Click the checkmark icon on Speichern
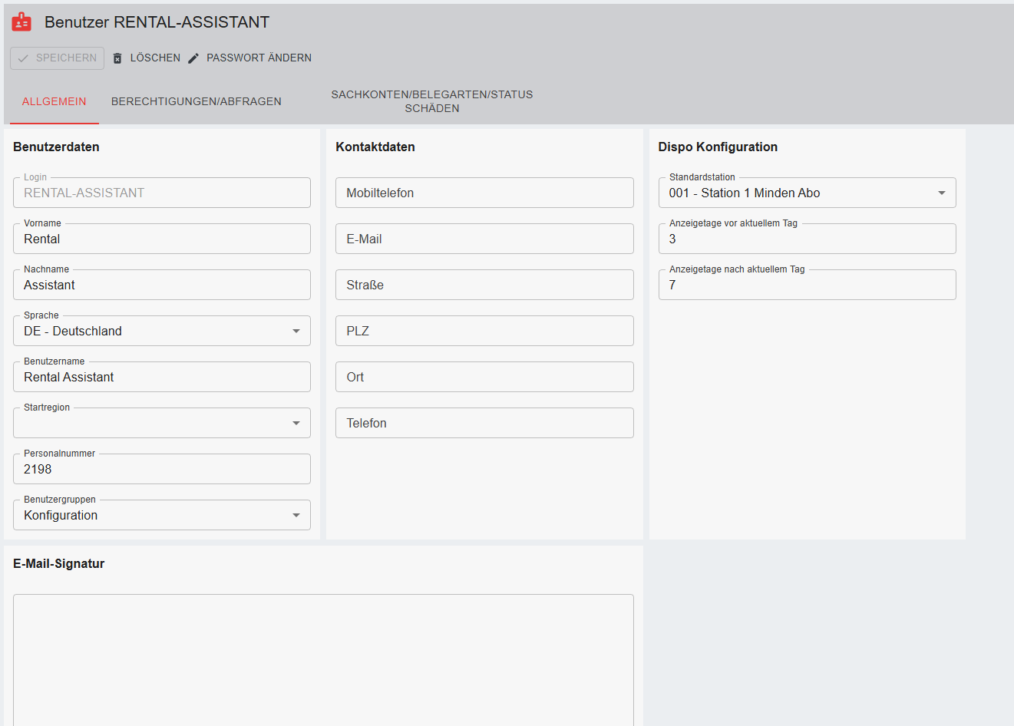The image size is (1014, 726). (23, 58)
